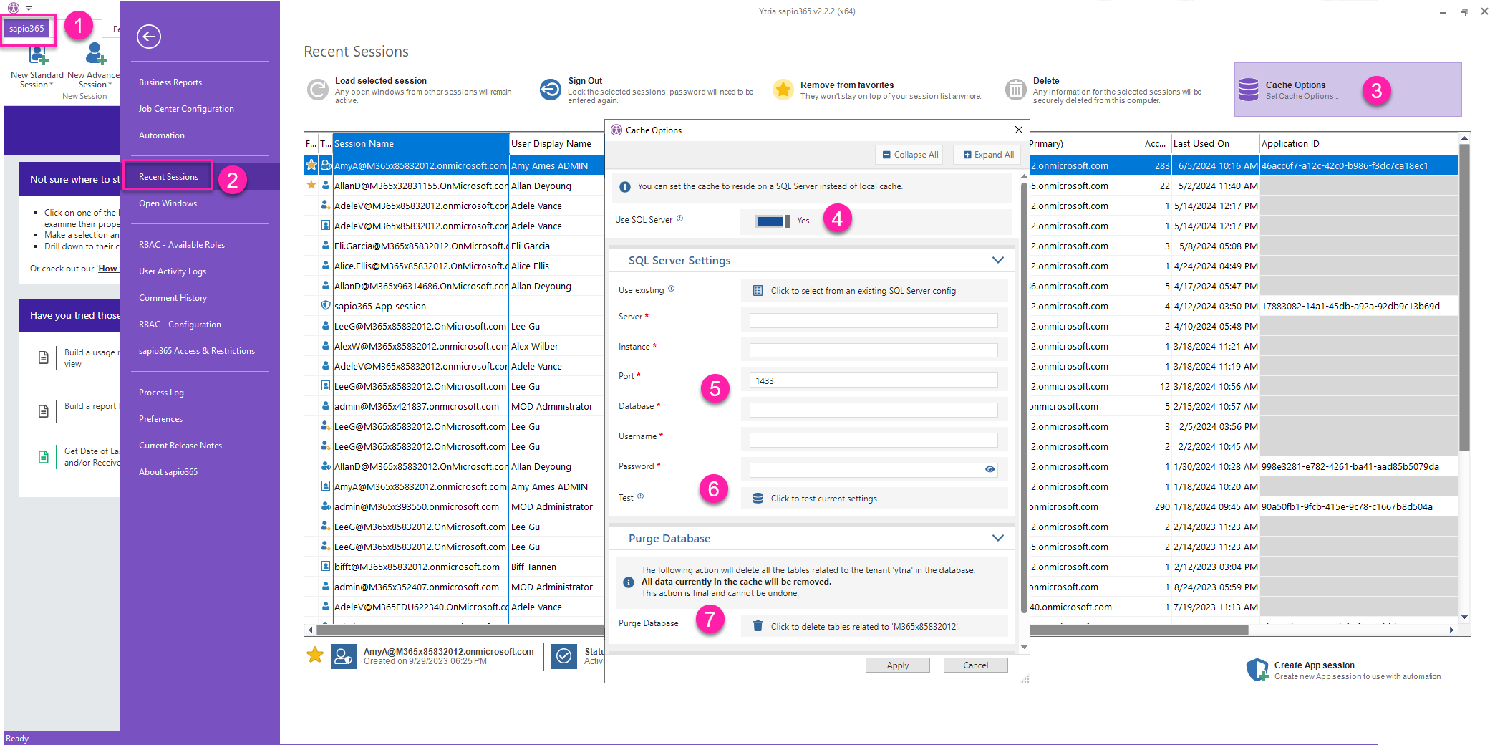Select Open Windows menu item
Viewport: 1495px width, 745px height.
[168, 203]
